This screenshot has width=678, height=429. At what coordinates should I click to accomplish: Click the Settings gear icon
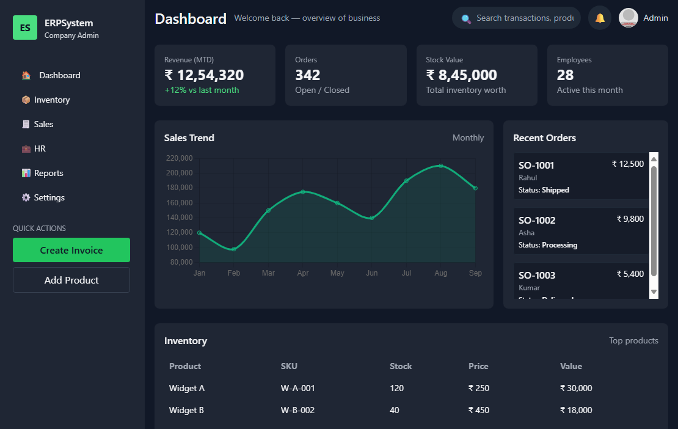tap(26, 197)
